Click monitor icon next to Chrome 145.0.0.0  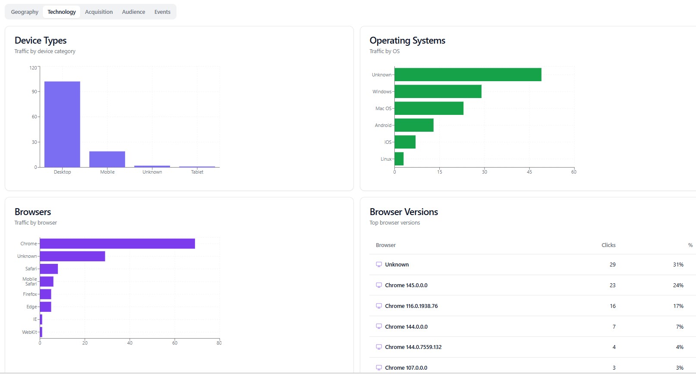pyautogui.click(x=379, y=285)
